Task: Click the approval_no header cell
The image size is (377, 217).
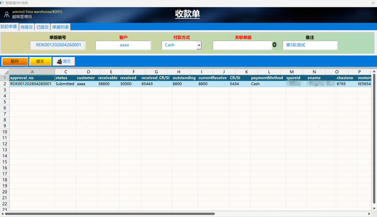Action: coord(32,78)
